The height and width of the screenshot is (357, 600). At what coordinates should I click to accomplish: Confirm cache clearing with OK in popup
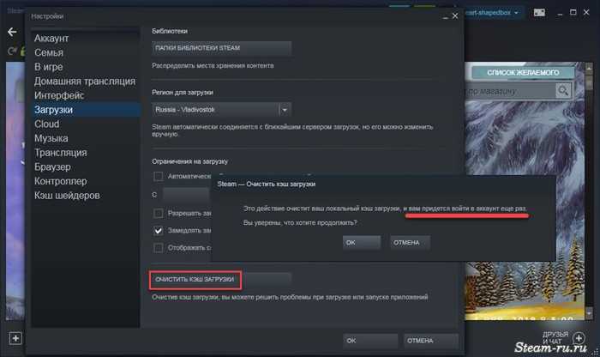pos(362,243)
